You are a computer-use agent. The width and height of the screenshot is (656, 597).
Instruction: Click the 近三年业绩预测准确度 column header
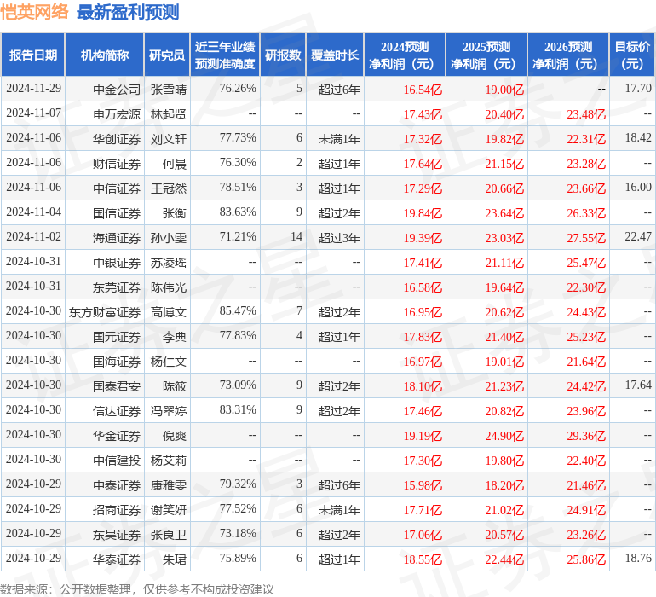[225, 55]
